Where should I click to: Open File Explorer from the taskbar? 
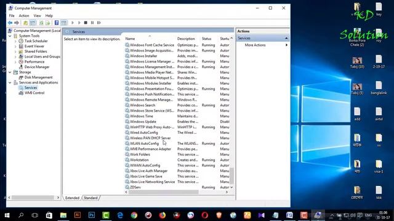tap(63, 215)
